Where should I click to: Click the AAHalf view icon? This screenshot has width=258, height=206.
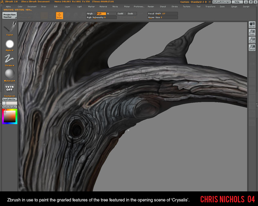click(252, 48)
